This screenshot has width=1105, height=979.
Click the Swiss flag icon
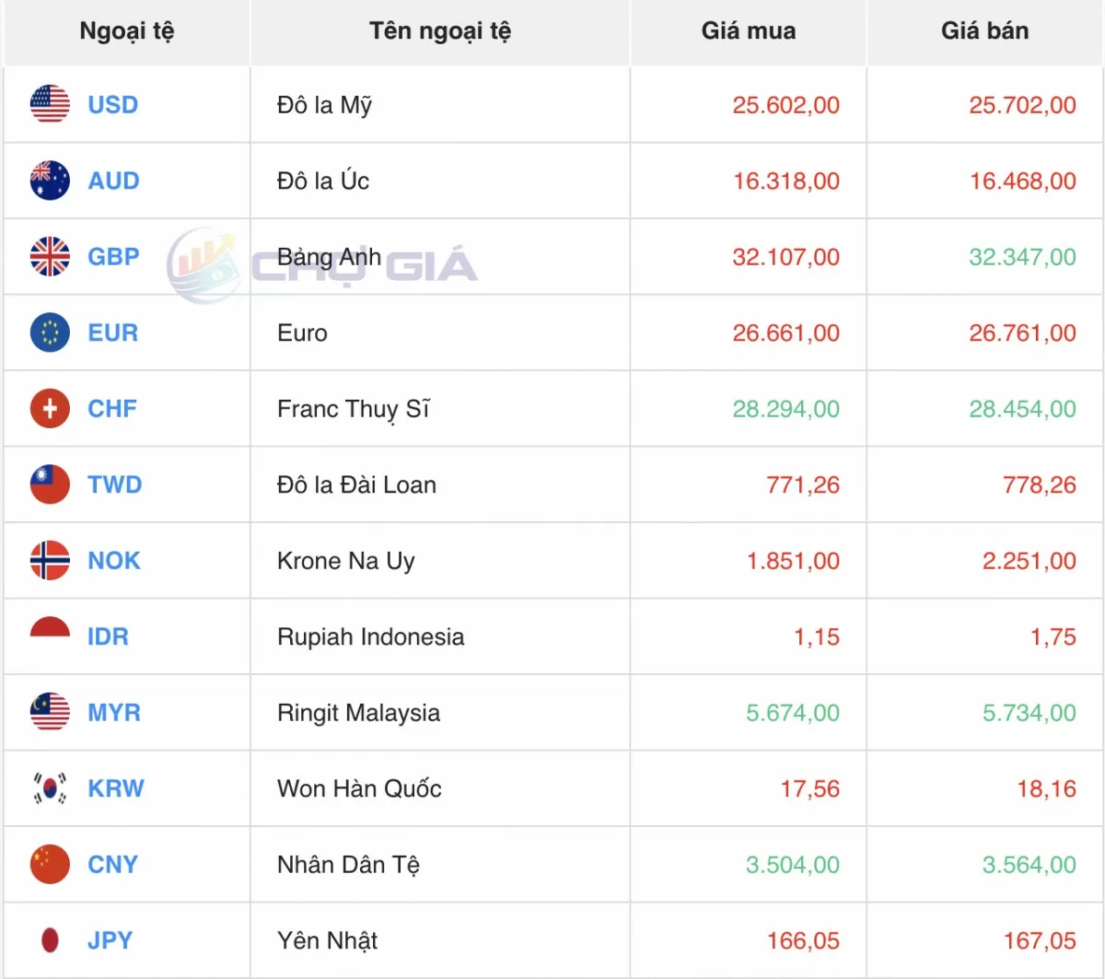tap(50, 409)
